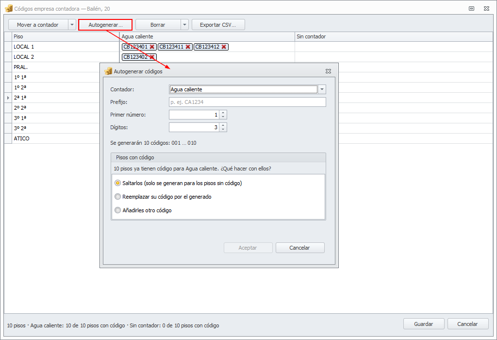This screenshot has width=497, height=340.
Task: Click the Contador combo box value
Action: click(x=244, y=89)
